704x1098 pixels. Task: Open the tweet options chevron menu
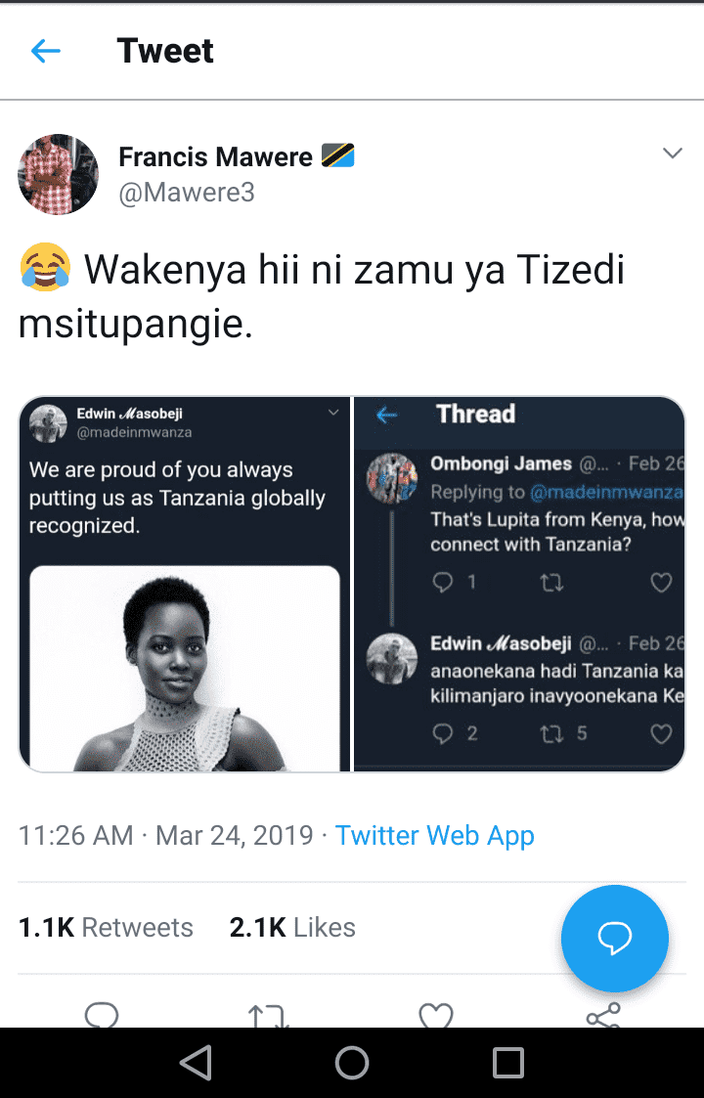(x=672, y=154)
